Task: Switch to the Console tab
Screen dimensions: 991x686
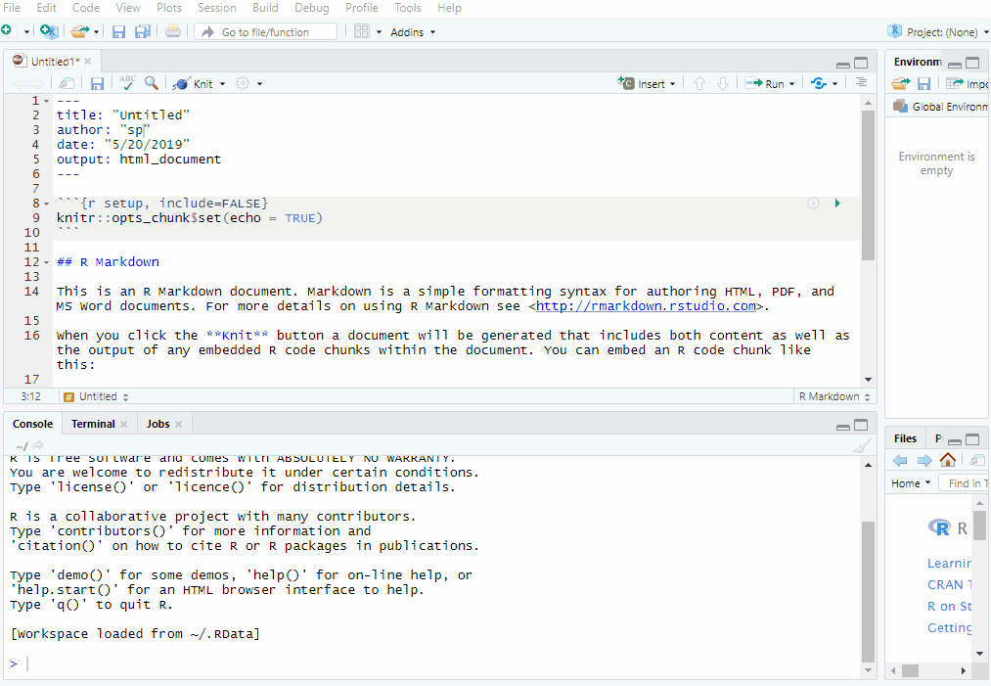Action: [x=33, y=424]
